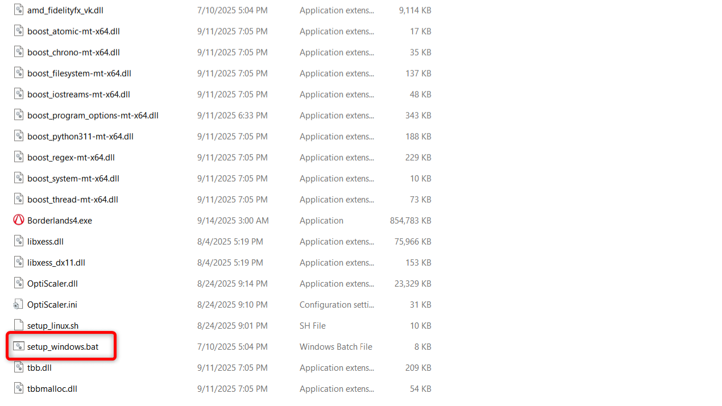
Task: Click the 854,783 KB size of Borderlands4.exe
Action: point(410,221)
